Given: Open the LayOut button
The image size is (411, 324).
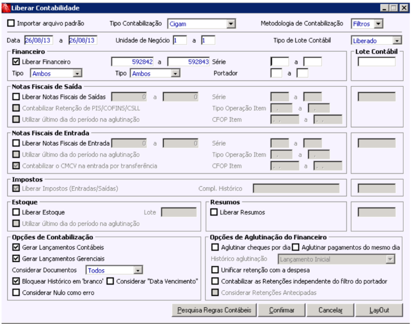Looking at the screenshot, I should pos(379,310).
